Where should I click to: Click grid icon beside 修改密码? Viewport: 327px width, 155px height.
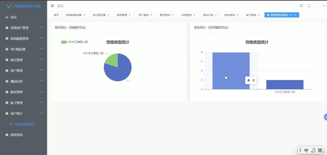pyautogui.click(x=7, y=135)
